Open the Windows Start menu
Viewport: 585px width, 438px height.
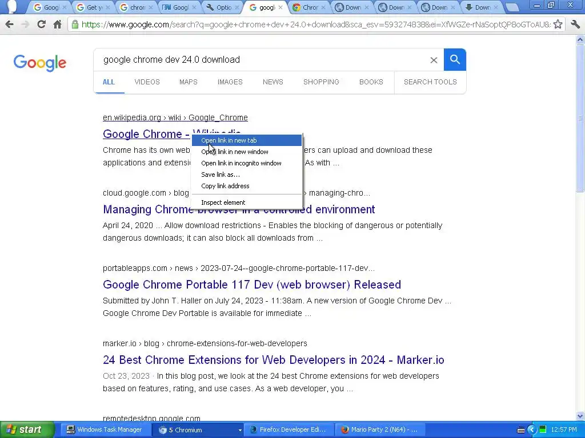tap(26, 430)
